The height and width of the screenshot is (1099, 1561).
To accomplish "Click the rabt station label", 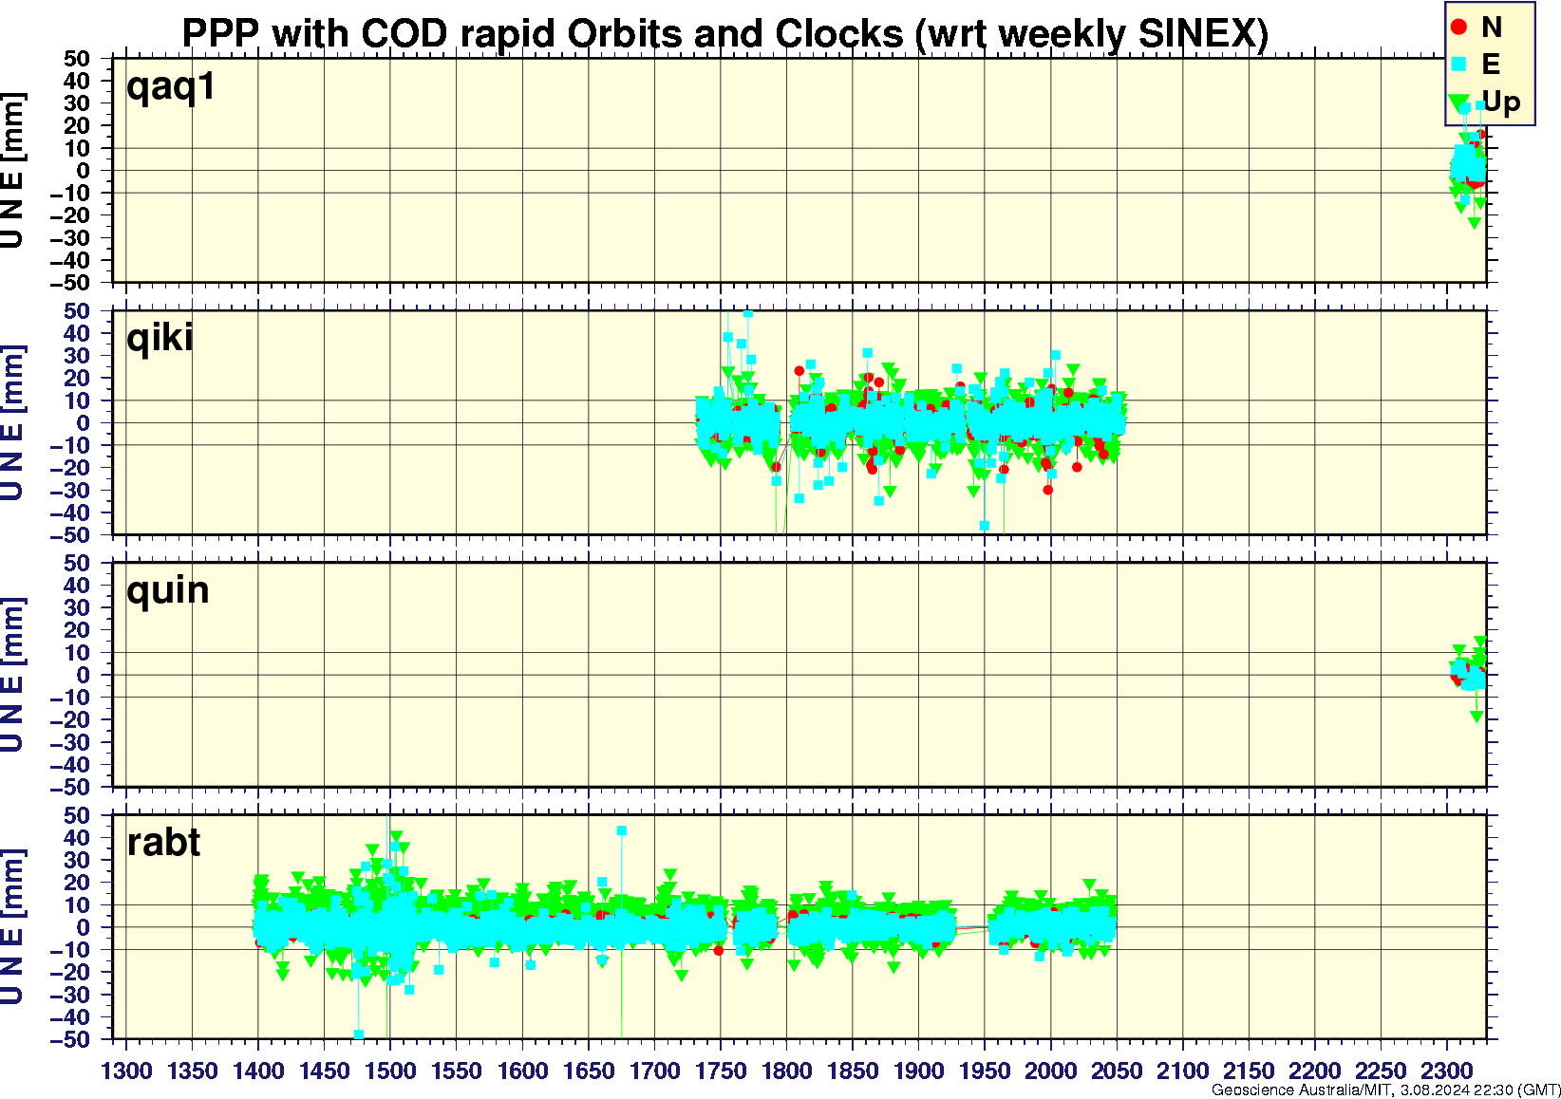I will click(x=163, y=843).
